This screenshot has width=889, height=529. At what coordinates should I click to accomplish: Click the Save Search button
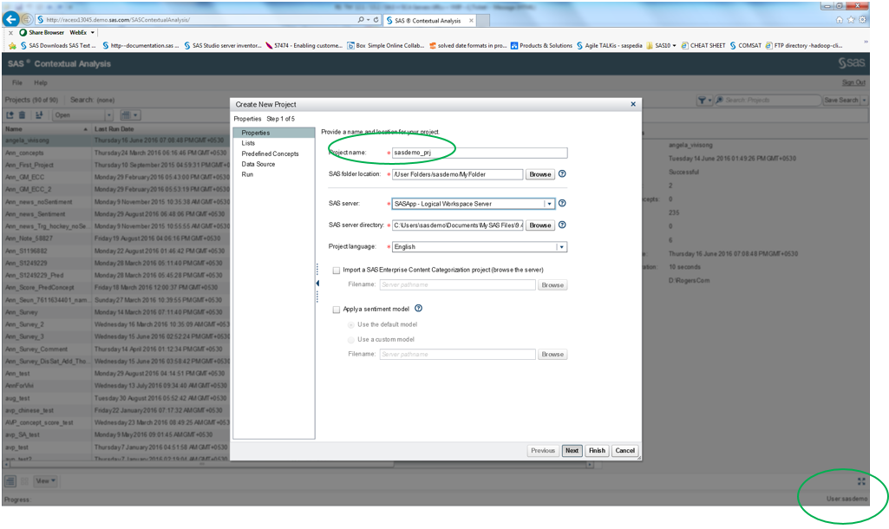pos(841,101)
